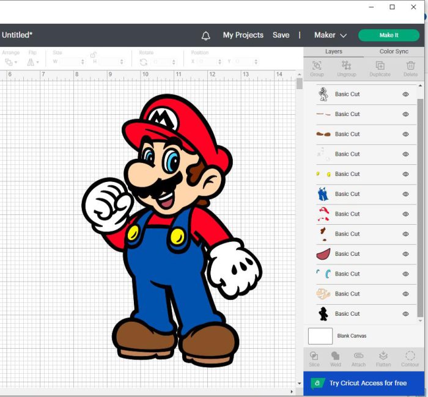Click Save in the header

pos(281,35)
